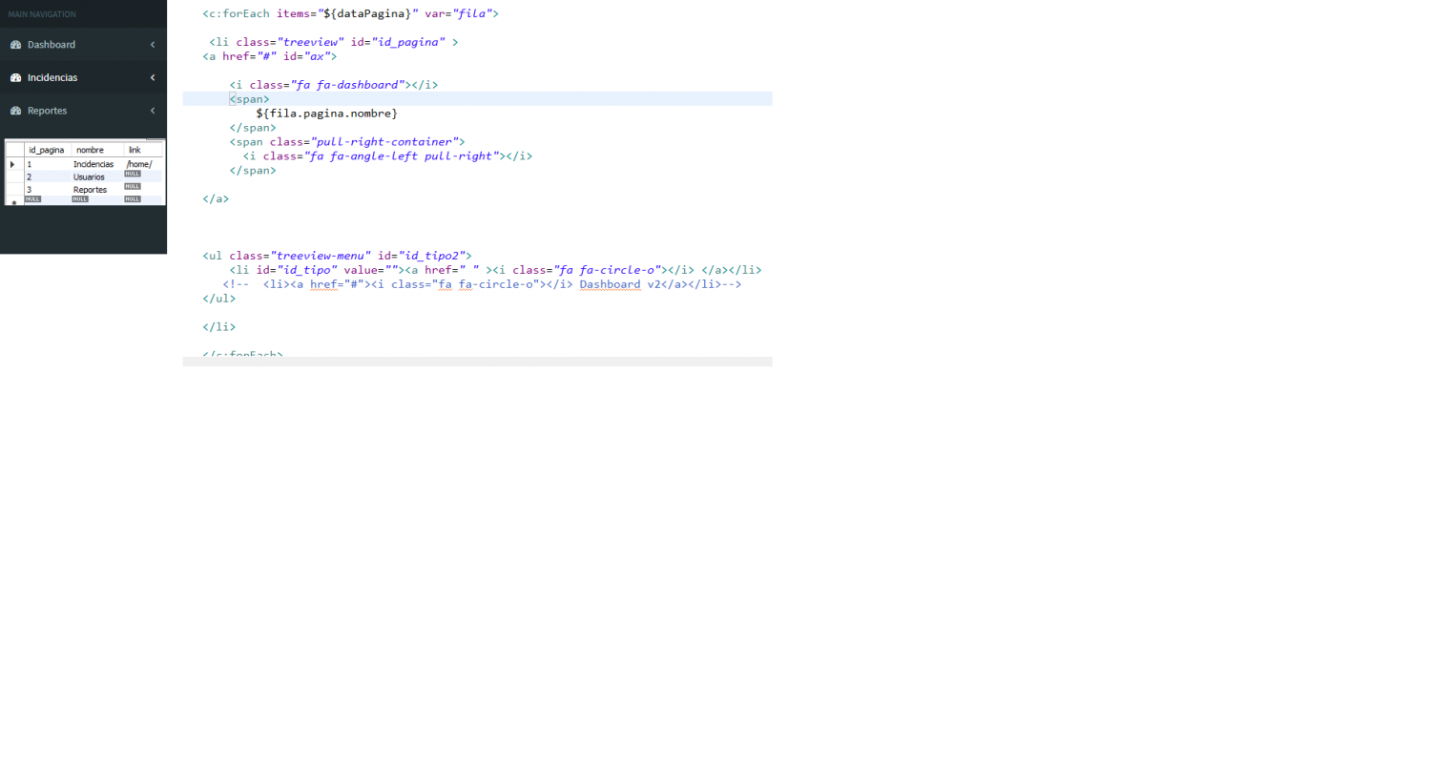
Task: Click the Reportes gauge icon
Action: coord(15,111)
